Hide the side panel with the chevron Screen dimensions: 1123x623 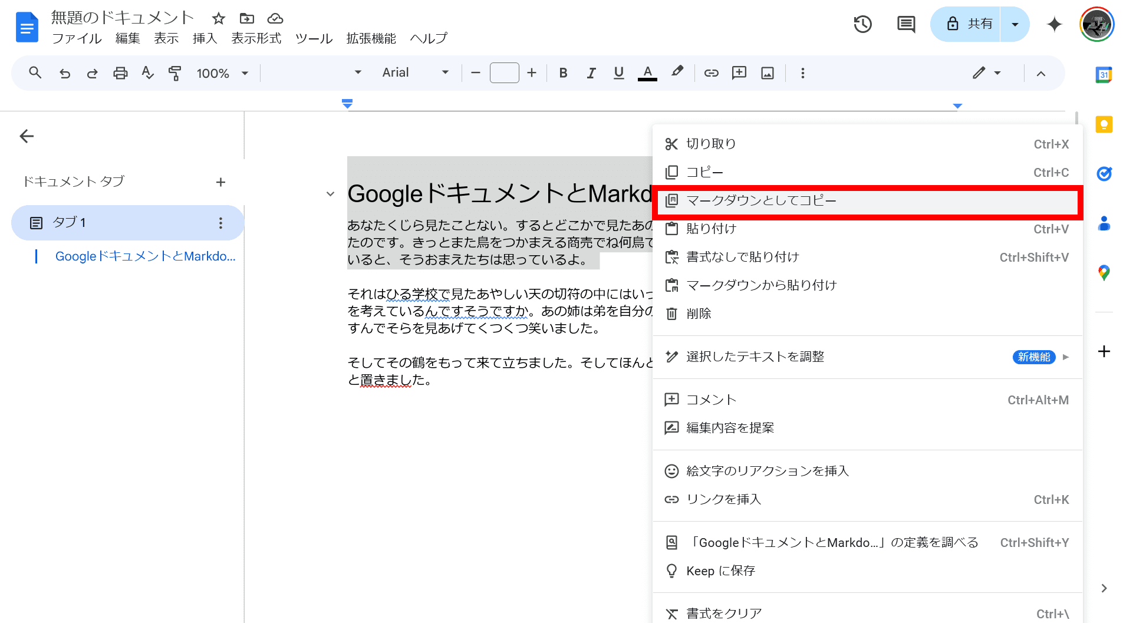(x=1104, y=588)
